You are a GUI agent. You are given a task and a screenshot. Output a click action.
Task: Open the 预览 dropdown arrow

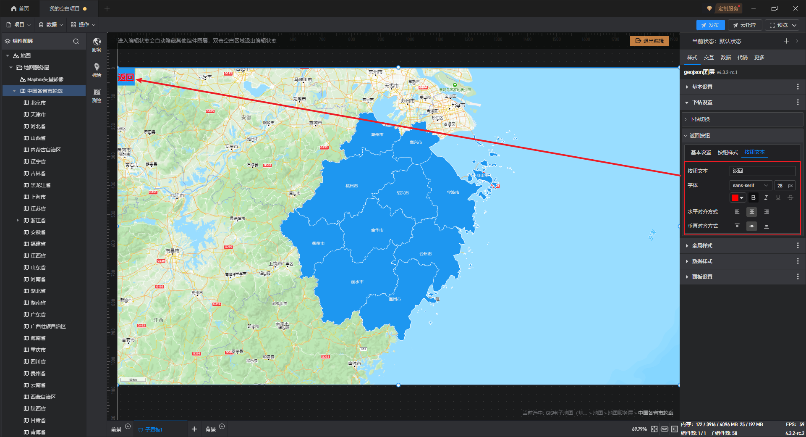pyautogui.click(x=794, y=25)
